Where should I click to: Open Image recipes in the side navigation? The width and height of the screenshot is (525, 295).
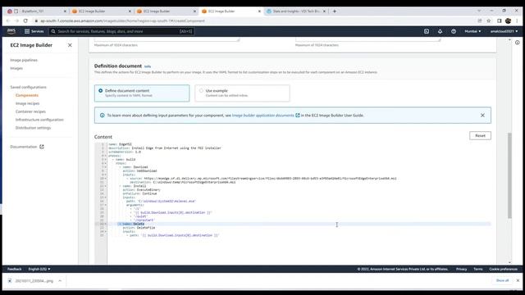coord(27,103)
